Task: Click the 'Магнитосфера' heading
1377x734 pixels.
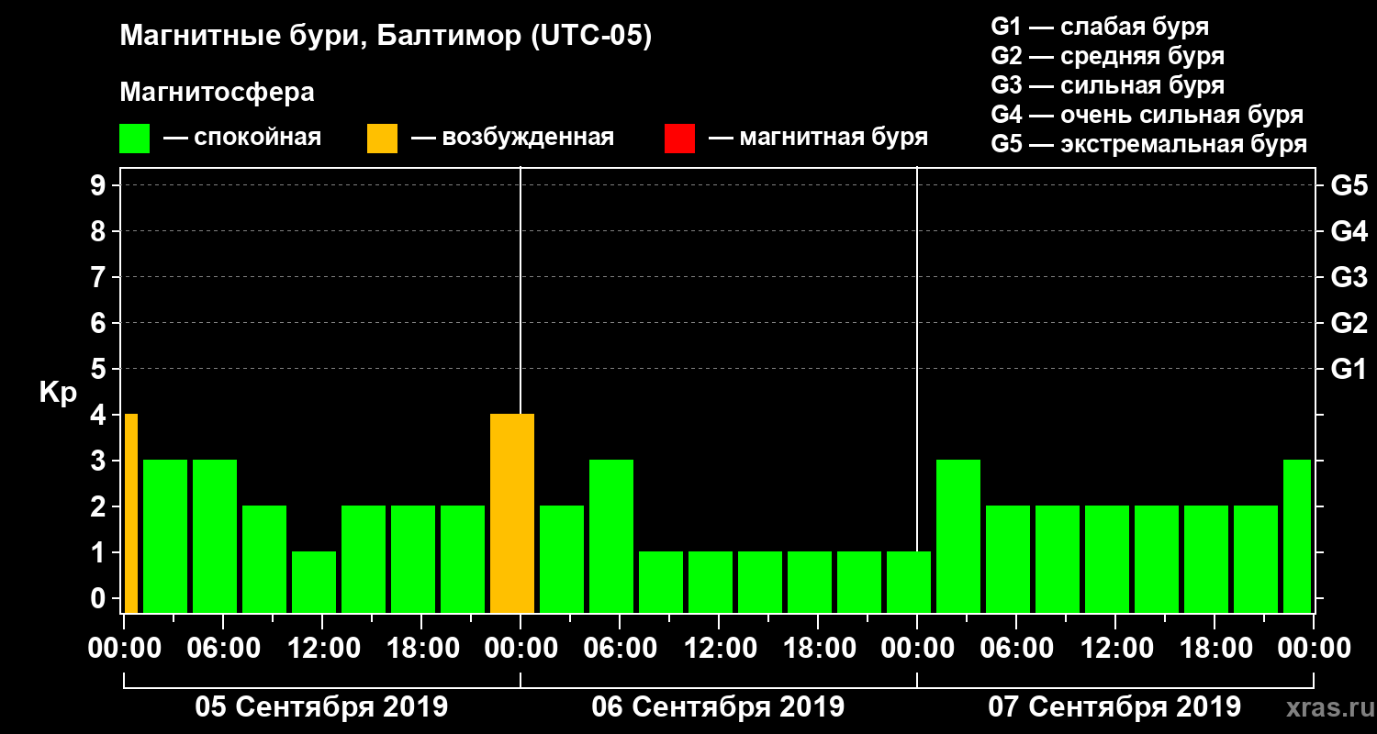Action: click(x=217, y=93)
